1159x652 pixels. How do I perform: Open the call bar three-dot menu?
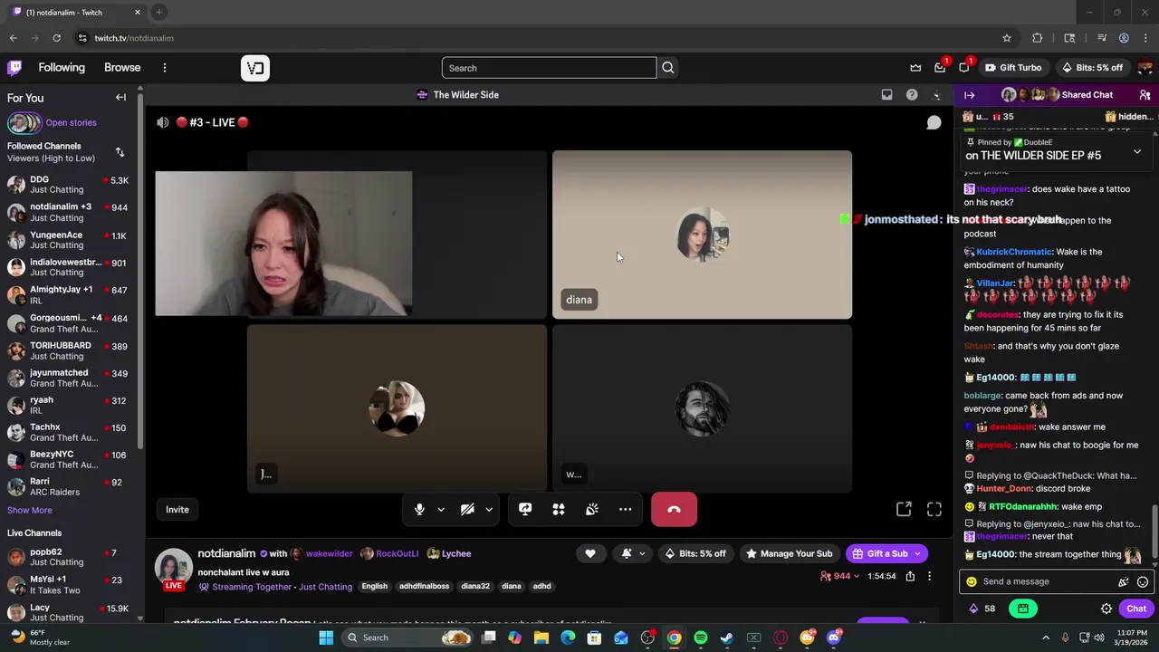click(x=626, y=510)
